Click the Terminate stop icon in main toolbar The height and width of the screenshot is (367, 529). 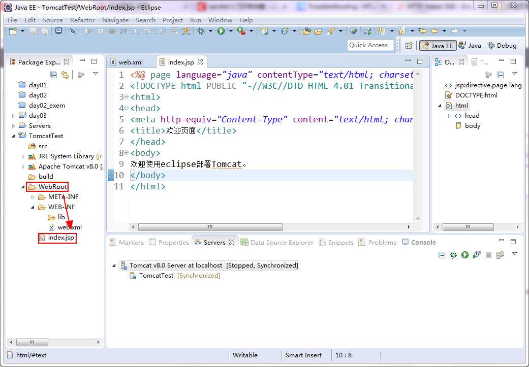point(112,31)
